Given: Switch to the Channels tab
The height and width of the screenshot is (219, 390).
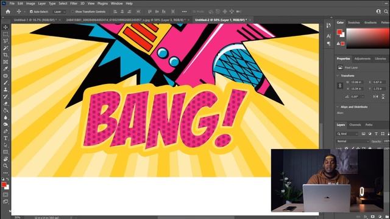Looking at the screenshot, I should point(355,125).
